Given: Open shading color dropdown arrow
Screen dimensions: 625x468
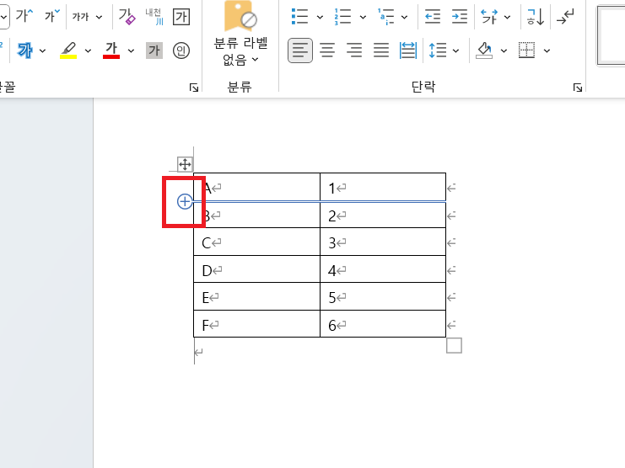Looking at the screenshot, I should (x=504, y=51).
